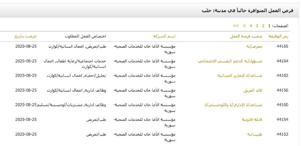The width and height of the screenshot is (301, 146).
Task: Go to page 3 of results
Action: [x=257, y=25]
